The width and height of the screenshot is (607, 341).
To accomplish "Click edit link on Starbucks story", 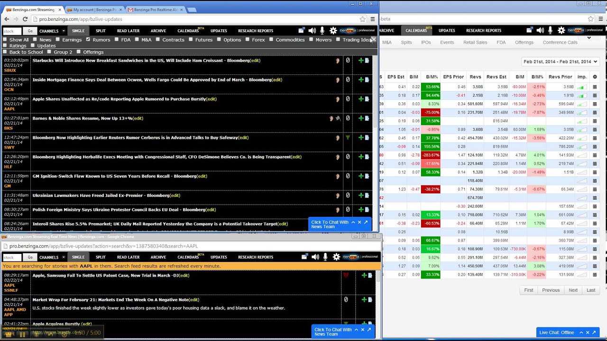I will click(255, 61).
